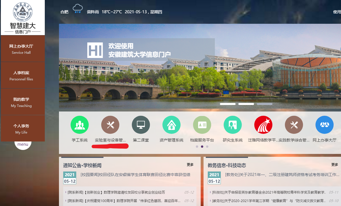This screenshot has width=341, height=206.
Task: Click the weather thunderstorm cloud icon
Action: click(78, 9)
